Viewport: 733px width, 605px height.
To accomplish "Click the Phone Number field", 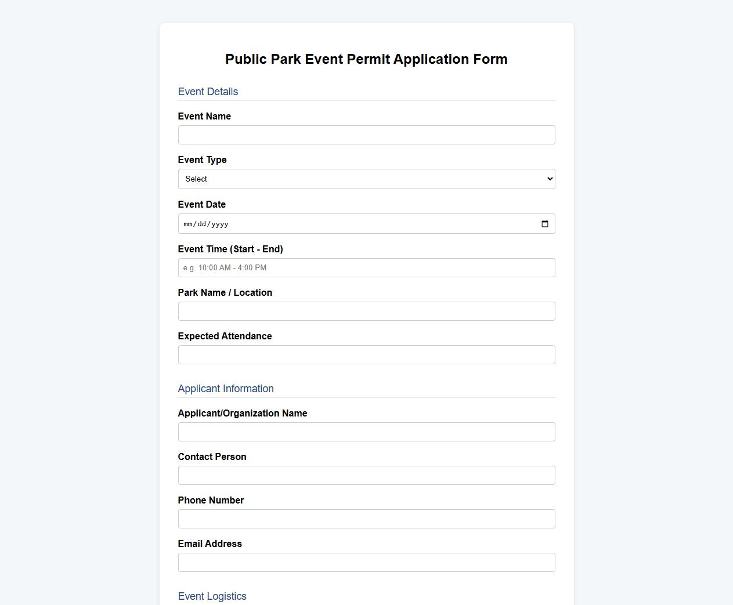I will pos(366,519).
